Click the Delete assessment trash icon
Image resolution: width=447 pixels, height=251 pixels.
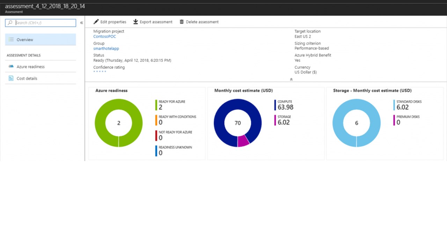click(182, 22)
